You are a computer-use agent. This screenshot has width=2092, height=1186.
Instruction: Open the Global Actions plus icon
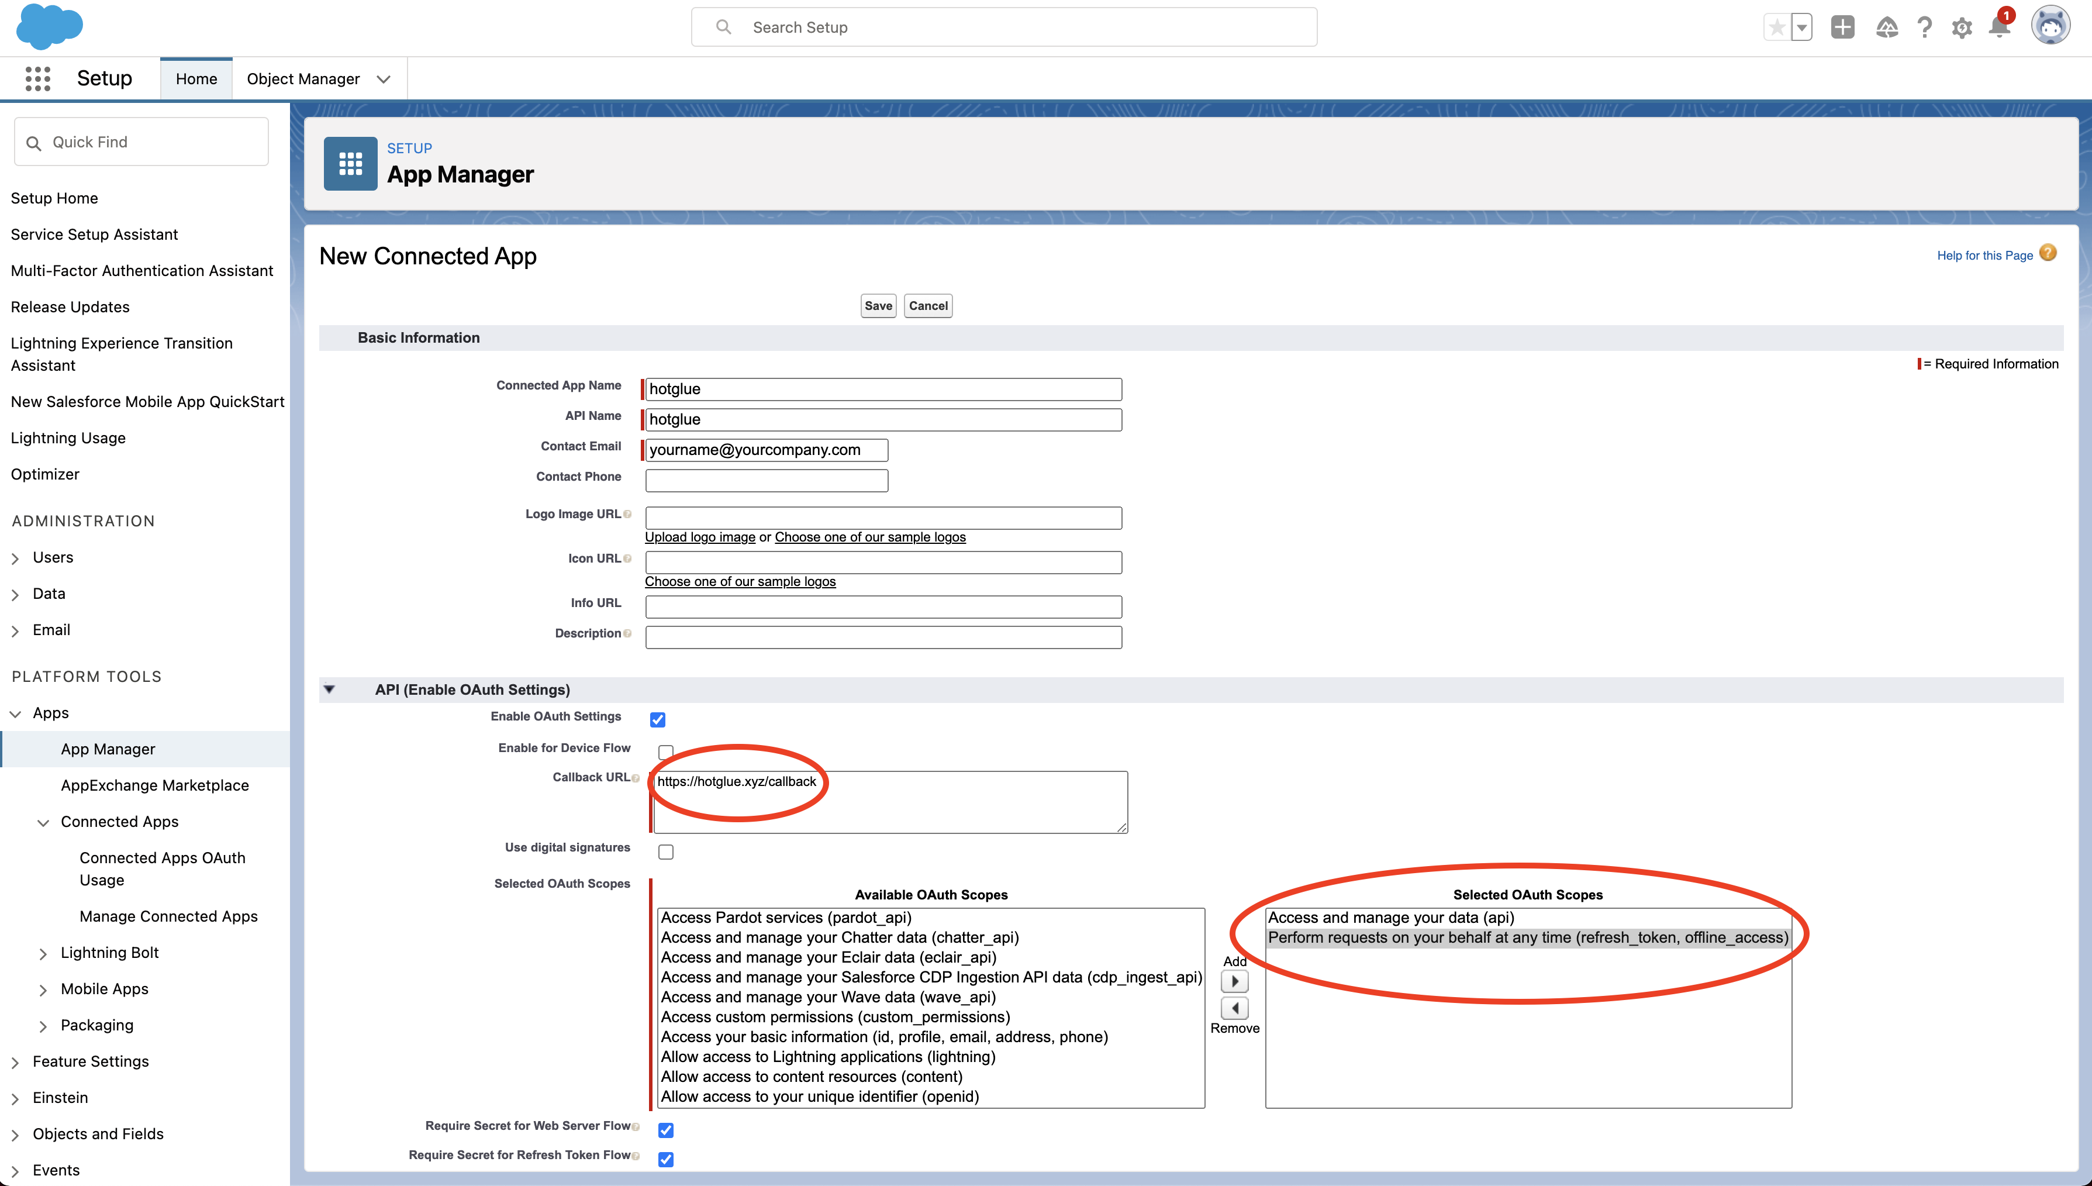[1843, 27]
